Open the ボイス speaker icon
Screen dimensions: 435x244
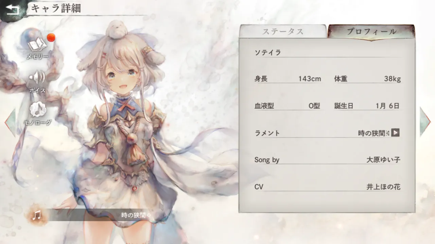(37, 78)
